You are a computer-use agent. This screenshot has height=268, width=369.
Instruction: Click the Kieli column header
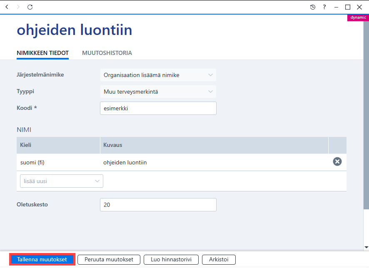[x=58, y=145]
